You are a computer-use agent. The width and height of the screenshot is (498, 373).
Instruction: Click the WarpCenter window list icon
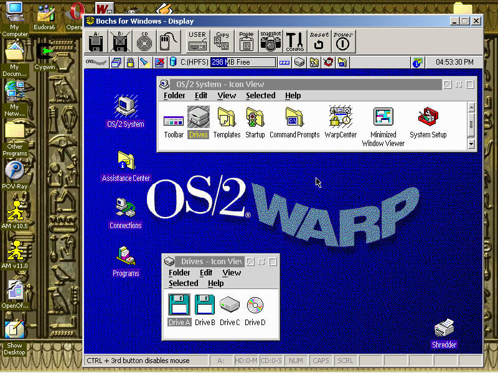[116, 62]
